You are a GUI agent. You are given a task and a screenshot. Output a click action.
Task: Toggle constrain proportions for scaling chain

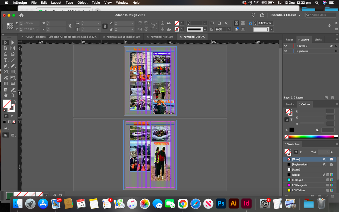[105, 26]
